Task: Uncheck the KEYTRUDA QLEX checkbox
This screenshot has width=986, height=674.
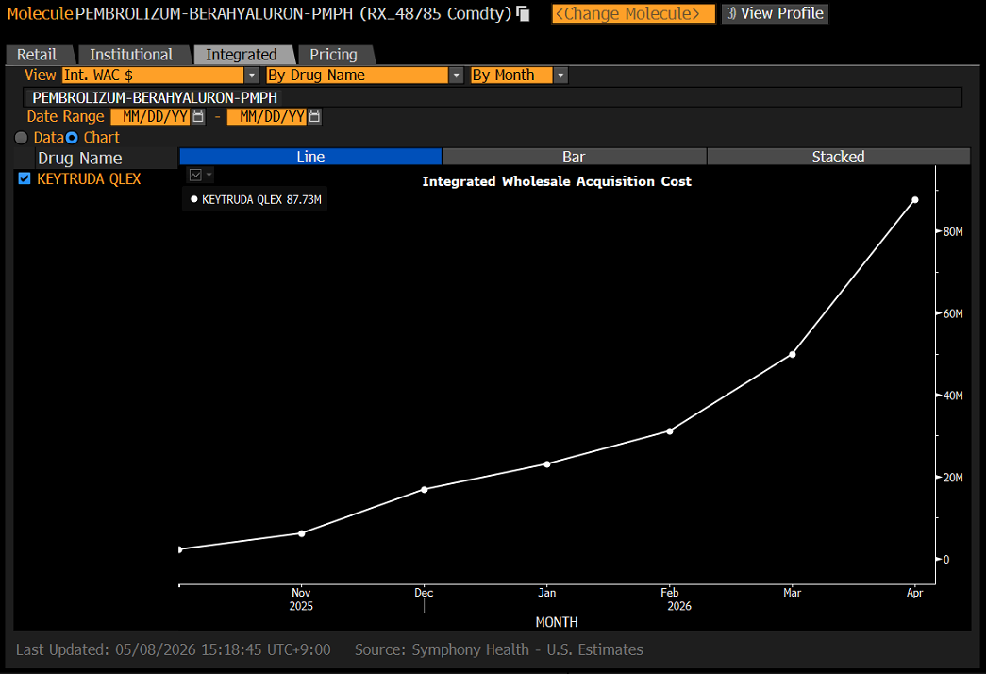Action: pos(25,178)
